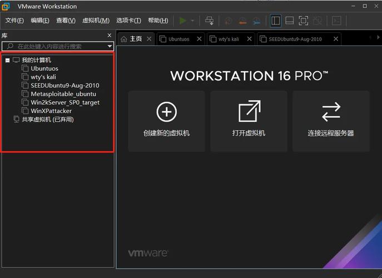The image size is (382, 278).
Task: Click the monitor icon beside 我的计算机
Action: point(16,60)
